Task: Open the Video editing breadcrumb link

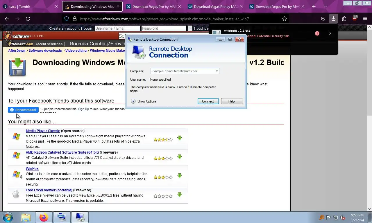Action: coord(76,51)
